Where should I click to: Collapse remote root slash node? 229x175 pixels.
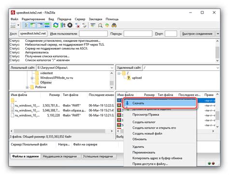(x=119, y=73)
